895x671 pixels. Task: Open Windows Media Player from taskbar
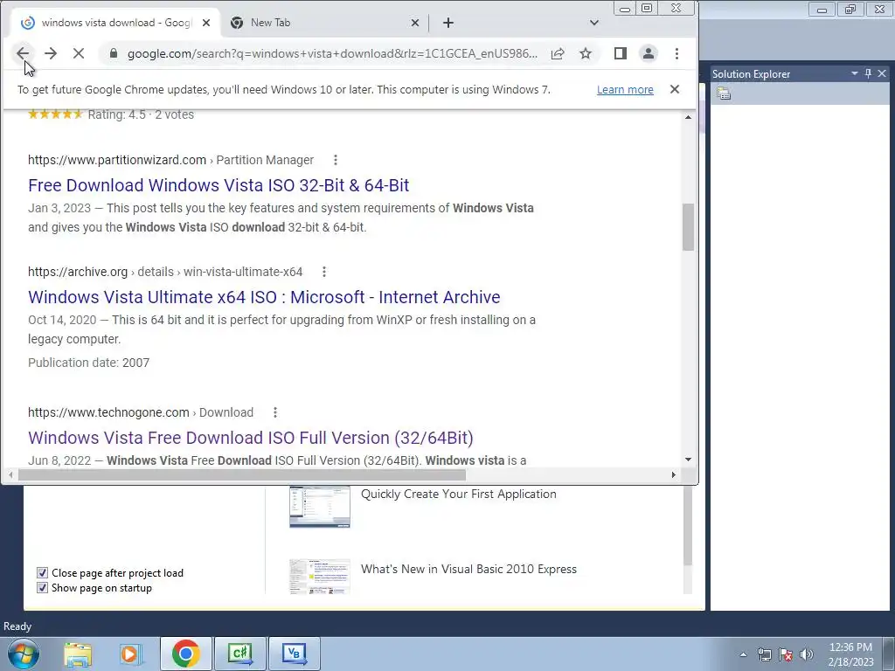(x=131, y=654)
